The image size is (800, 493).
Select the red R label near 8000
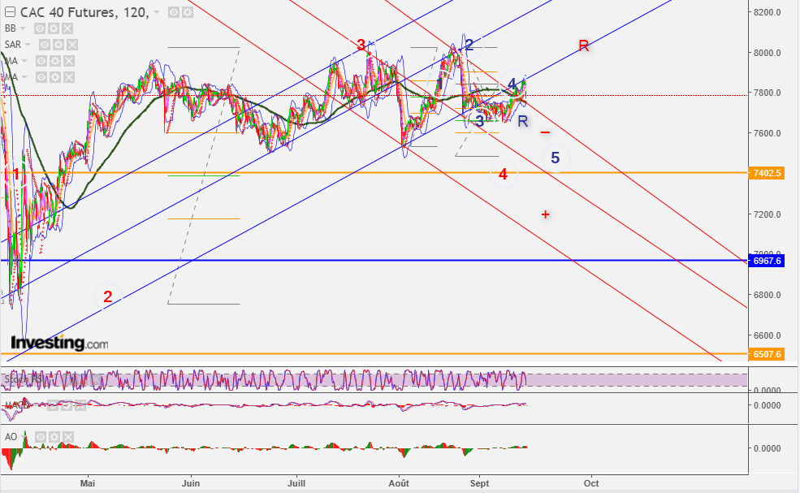point(584,46)
